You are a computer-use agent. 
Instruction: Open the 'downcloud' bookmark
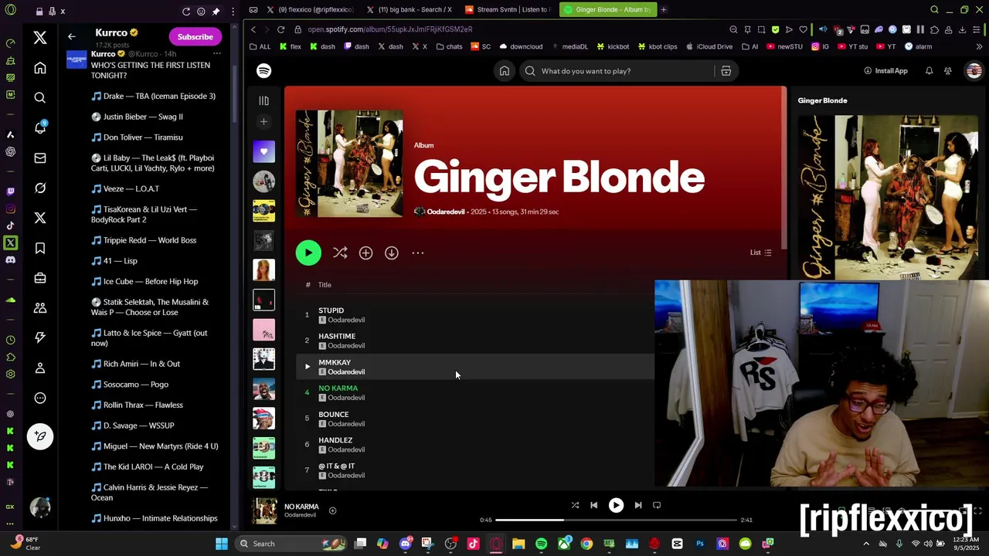[x=520, y=46]
